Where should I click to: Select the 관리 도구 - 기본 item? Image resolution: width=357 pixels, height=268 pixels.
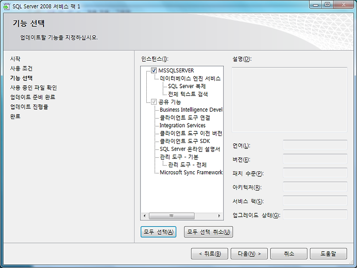click(x=179, y=157)
